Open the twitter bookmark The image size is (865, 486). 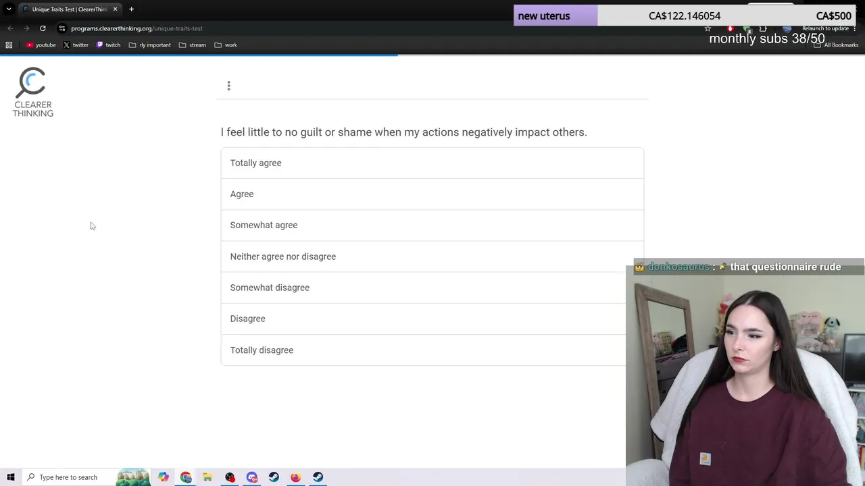(x=76, y=45)
